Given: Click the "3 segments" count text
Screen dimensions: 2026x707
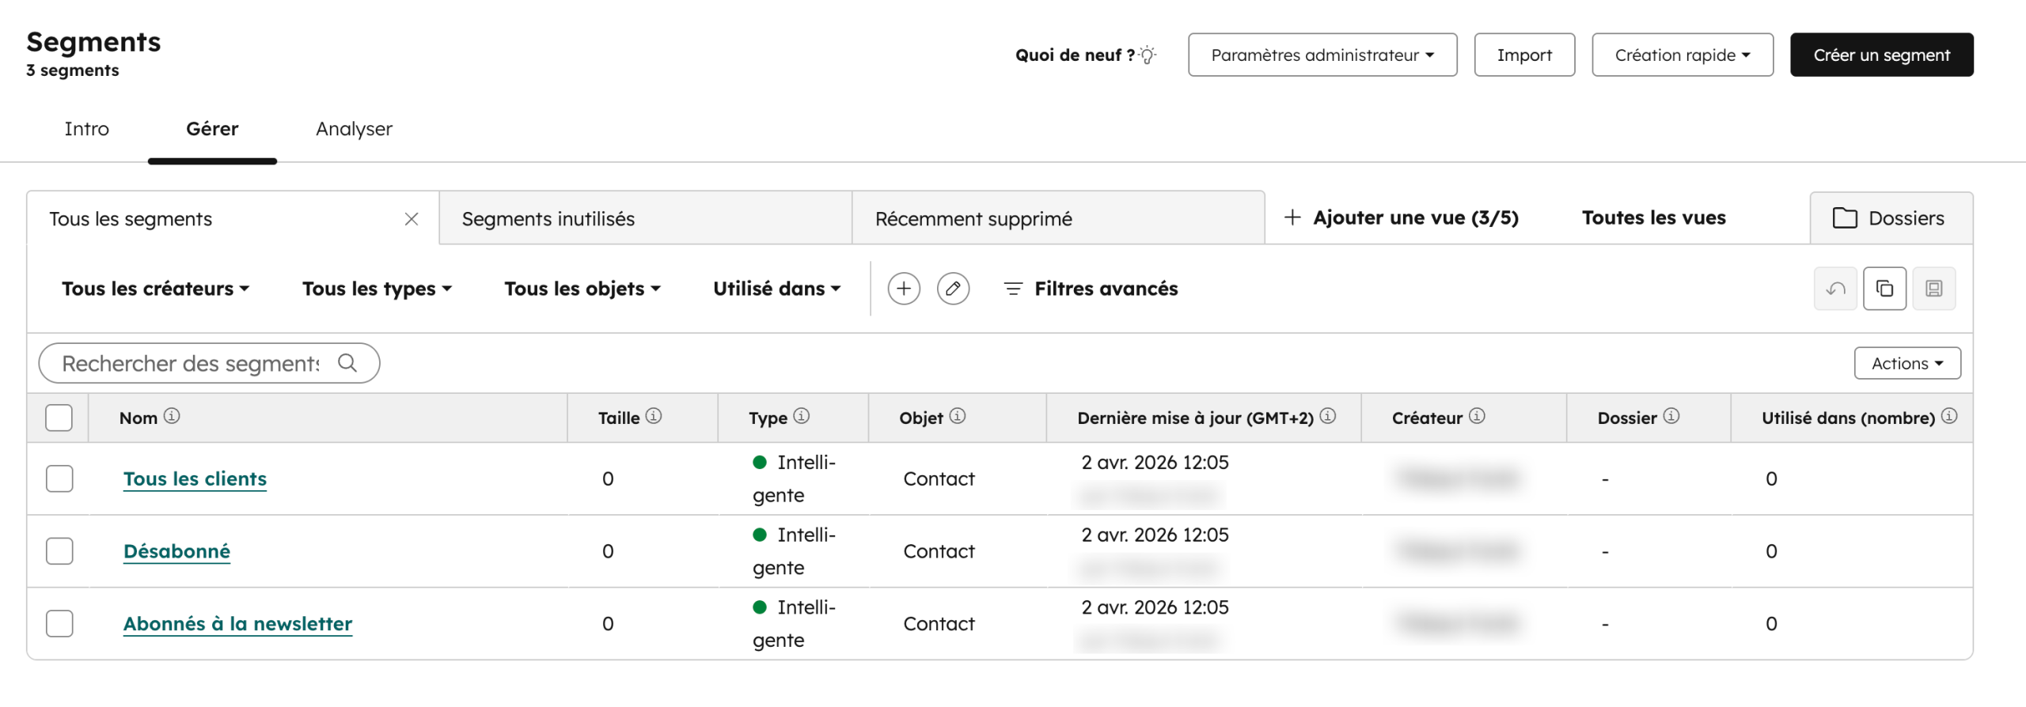Looking at the screenshot, I should pyautogui.click(x=73, y=70).
